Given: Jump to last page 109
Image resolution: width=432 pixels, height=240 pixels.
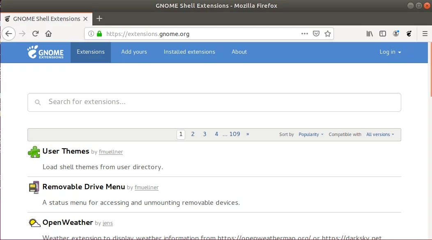Looking at the screenshot, I should pyautogui.click(x=235, y=134).
